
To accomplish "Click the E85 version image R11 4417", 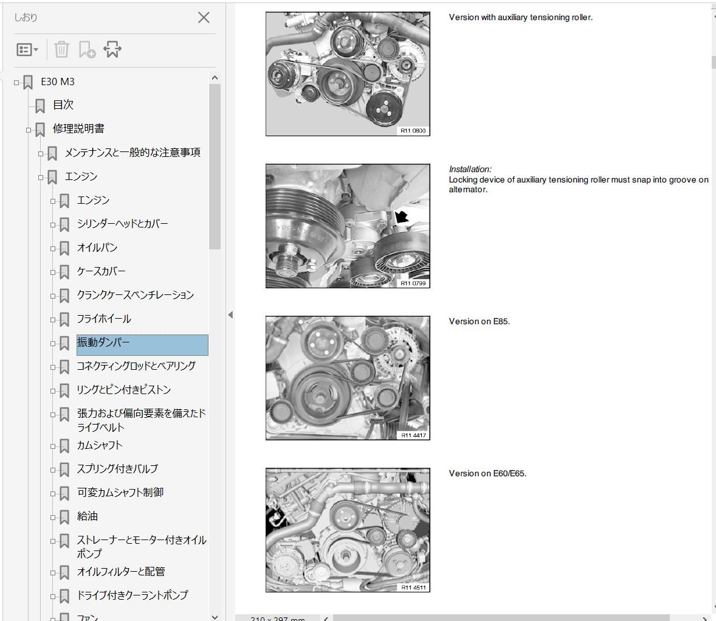I will click(x=348, y=378).
